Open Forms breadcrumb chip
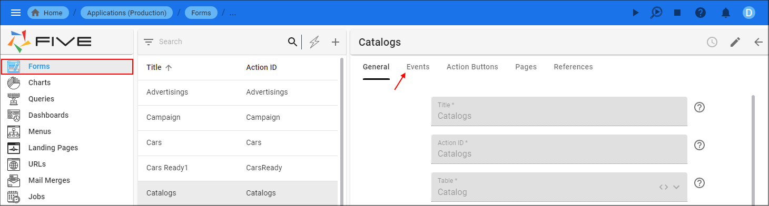Viewport: 769px width, 206px height. (x=201, y=13)
